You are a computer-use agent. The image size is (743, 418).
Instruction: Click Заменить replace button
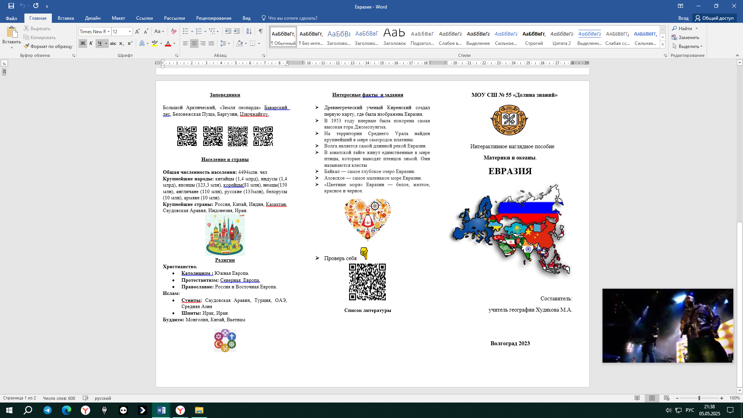pyautogui.click(x=685, y=38)
